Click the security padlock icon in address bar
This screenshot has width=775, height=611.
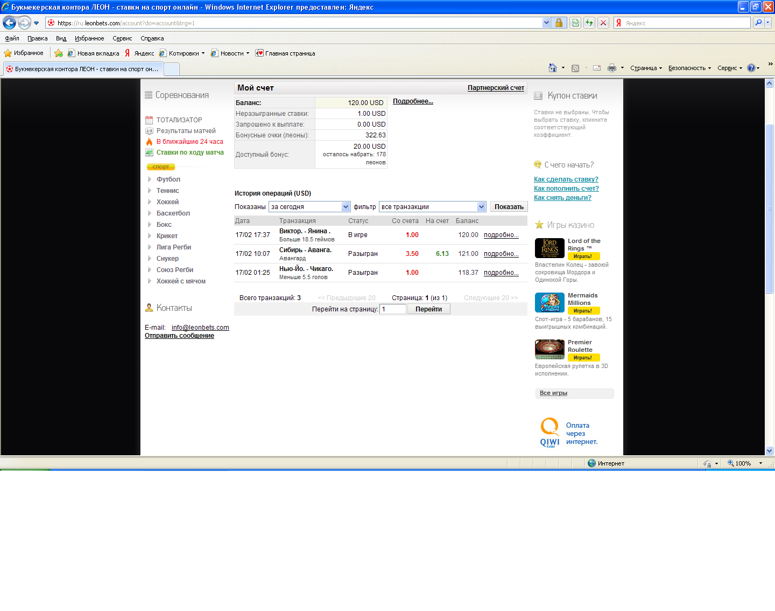tap(559, 23)
